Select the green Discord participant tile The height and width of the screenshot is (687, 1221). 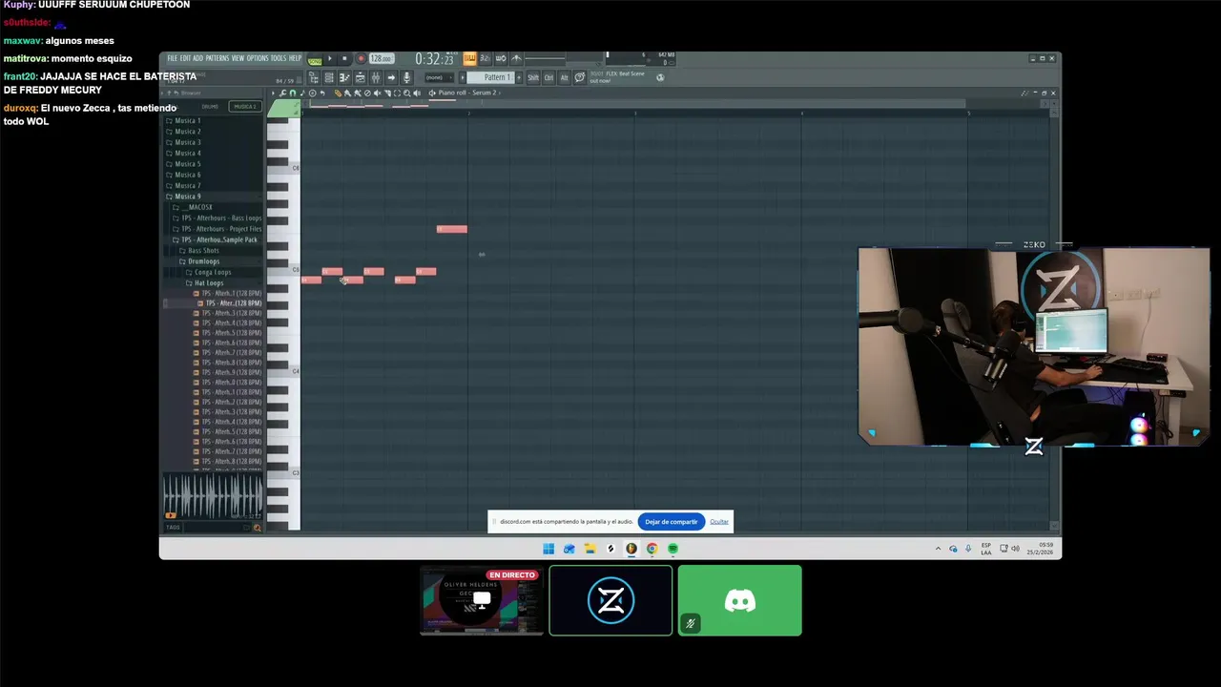(740, 600)
